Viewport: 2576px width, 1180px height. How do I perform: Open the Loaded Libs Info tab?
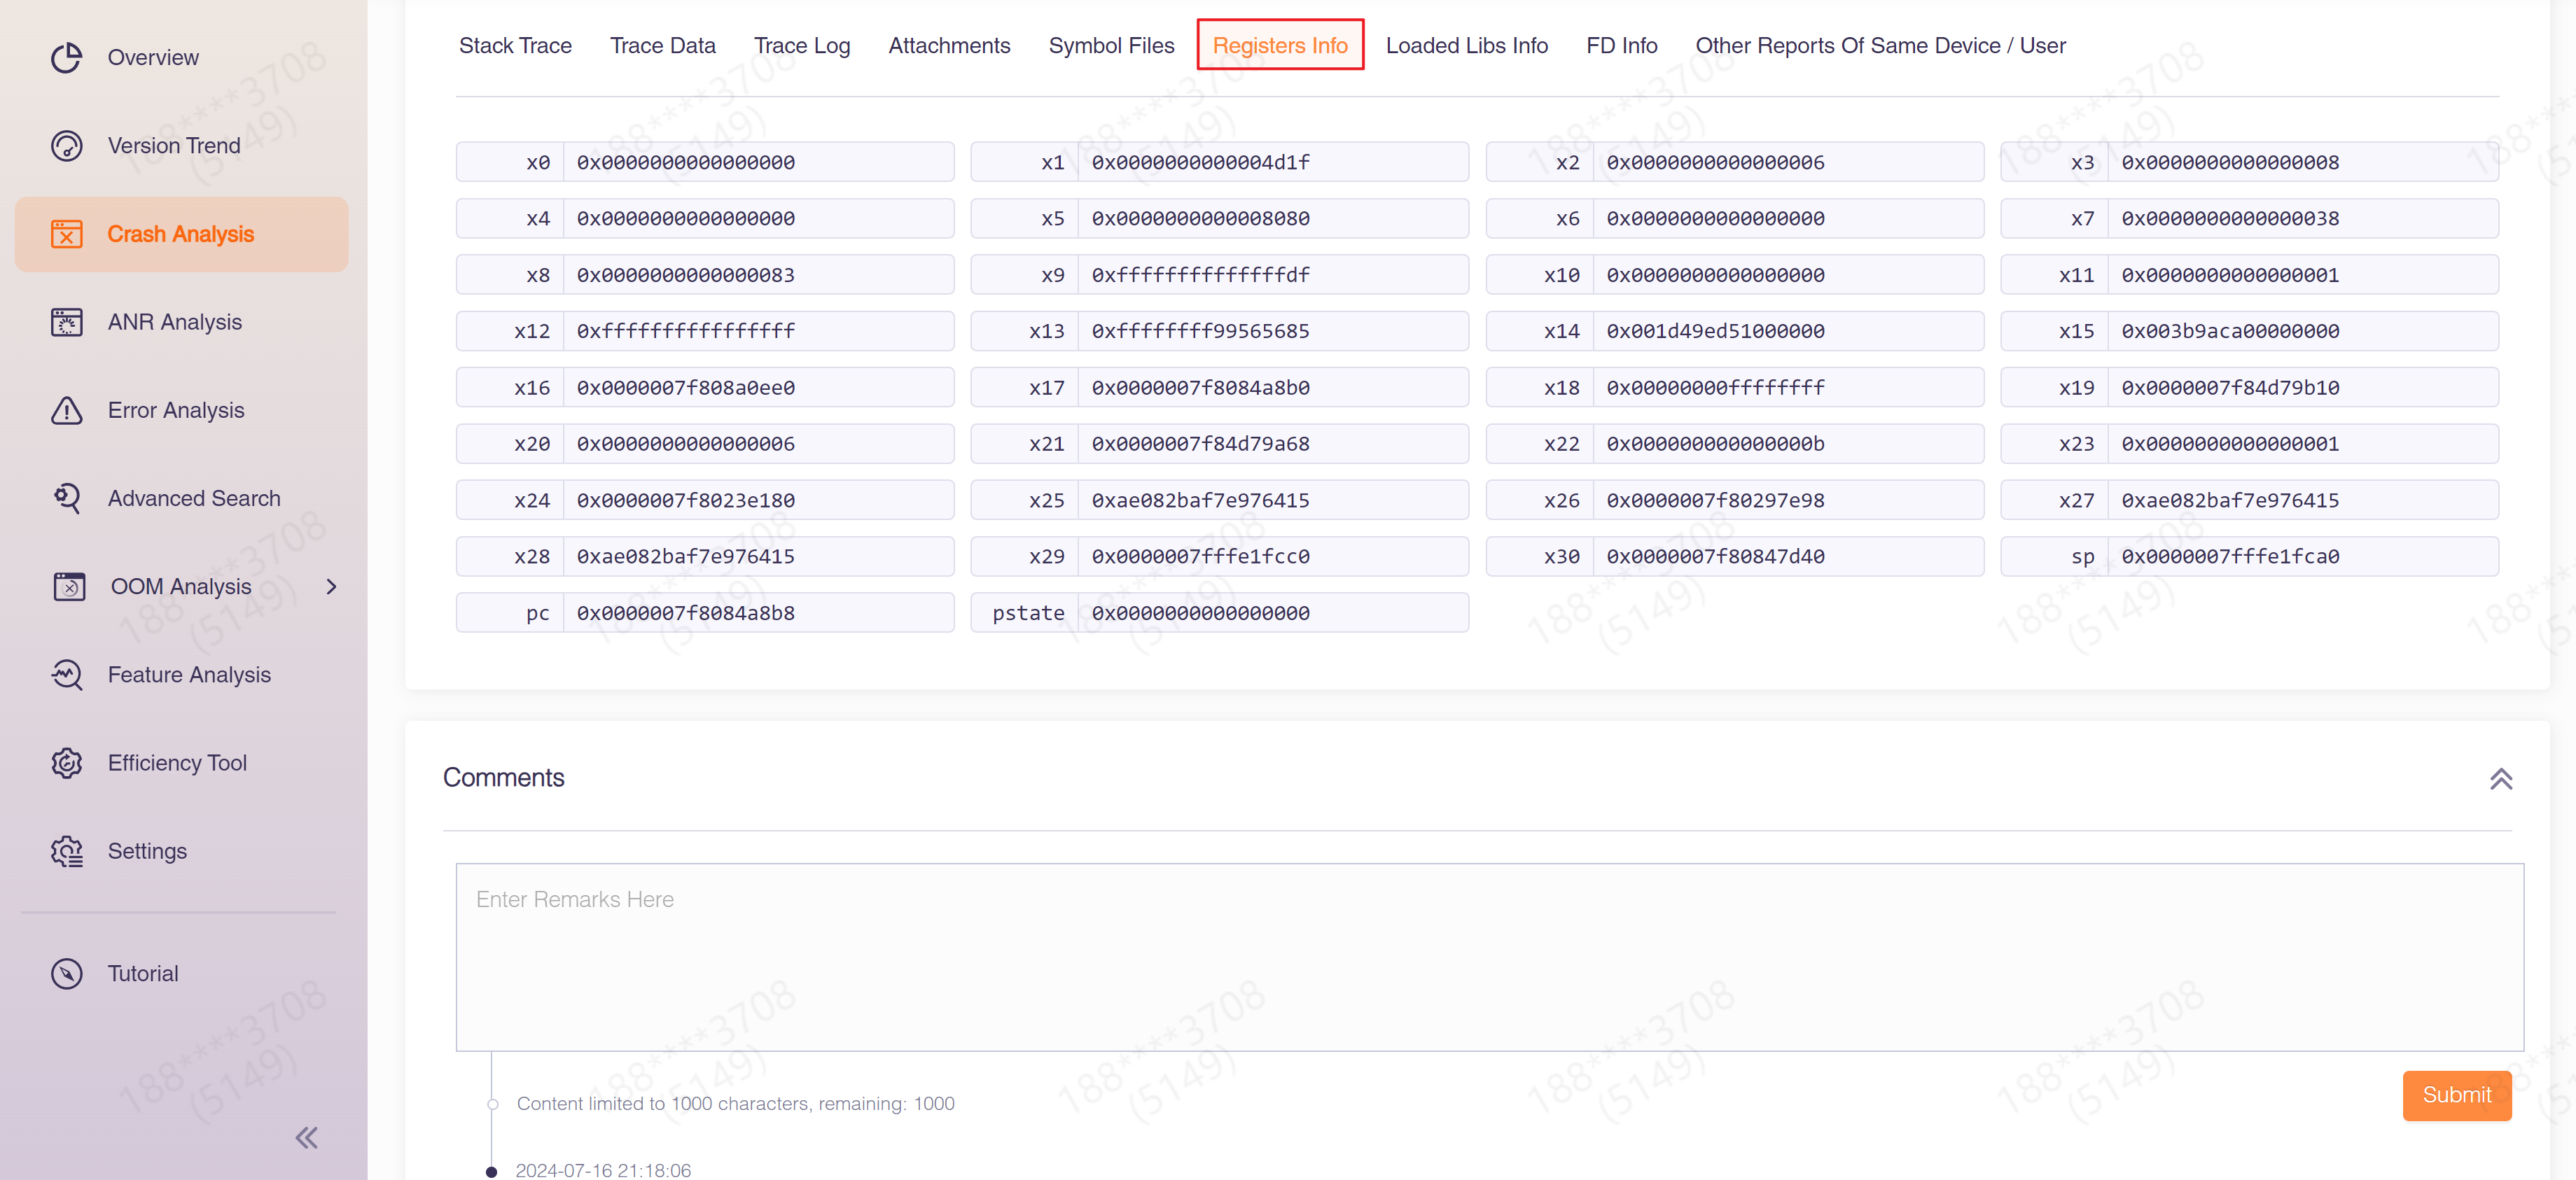click(1466, 46)
